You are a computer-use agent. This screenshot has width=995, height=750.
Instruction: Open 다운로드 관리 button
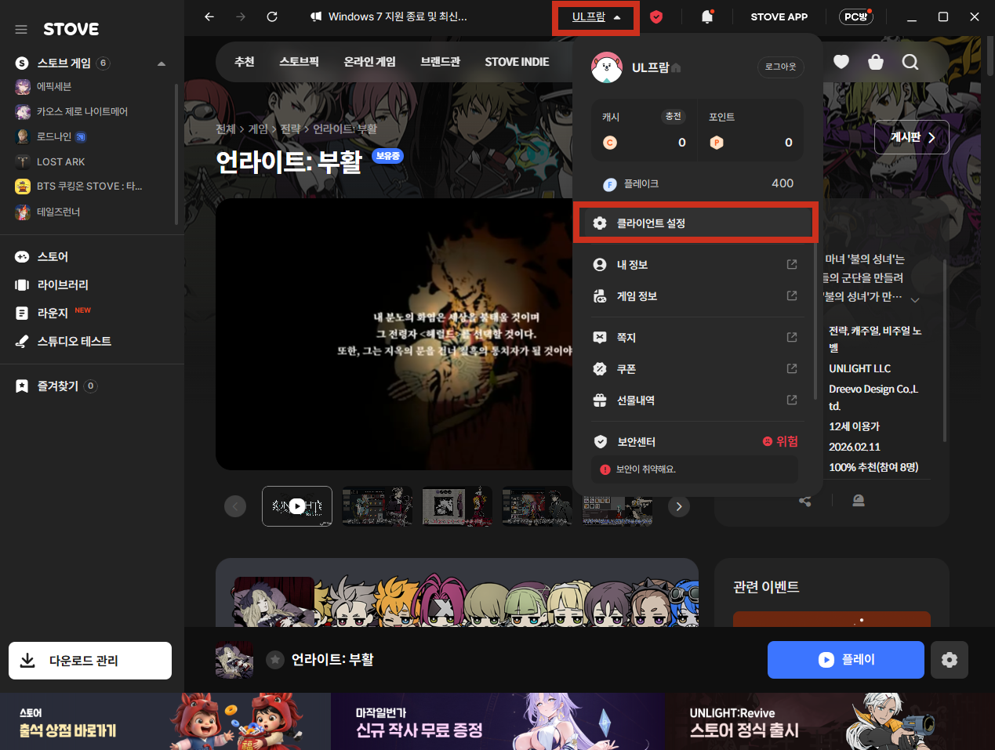coord(90,661)
